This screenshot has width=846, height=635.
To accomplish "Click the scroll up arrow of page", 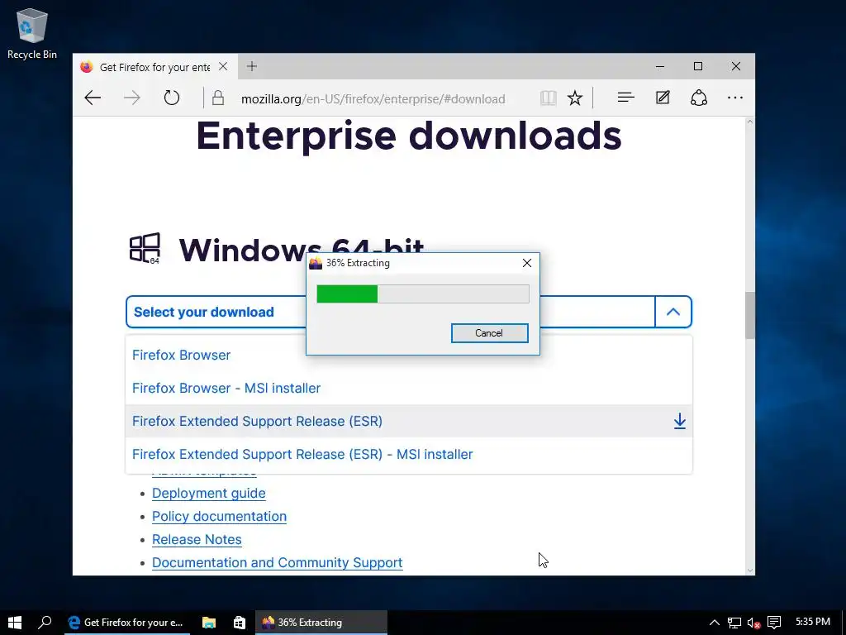I will tap(749, 122).
